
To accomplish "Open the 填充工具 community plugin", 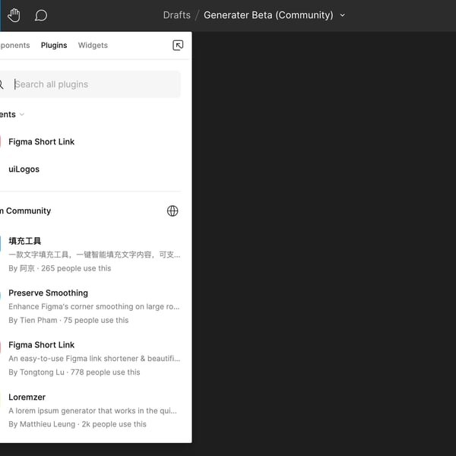I will (x=90, y=255).
